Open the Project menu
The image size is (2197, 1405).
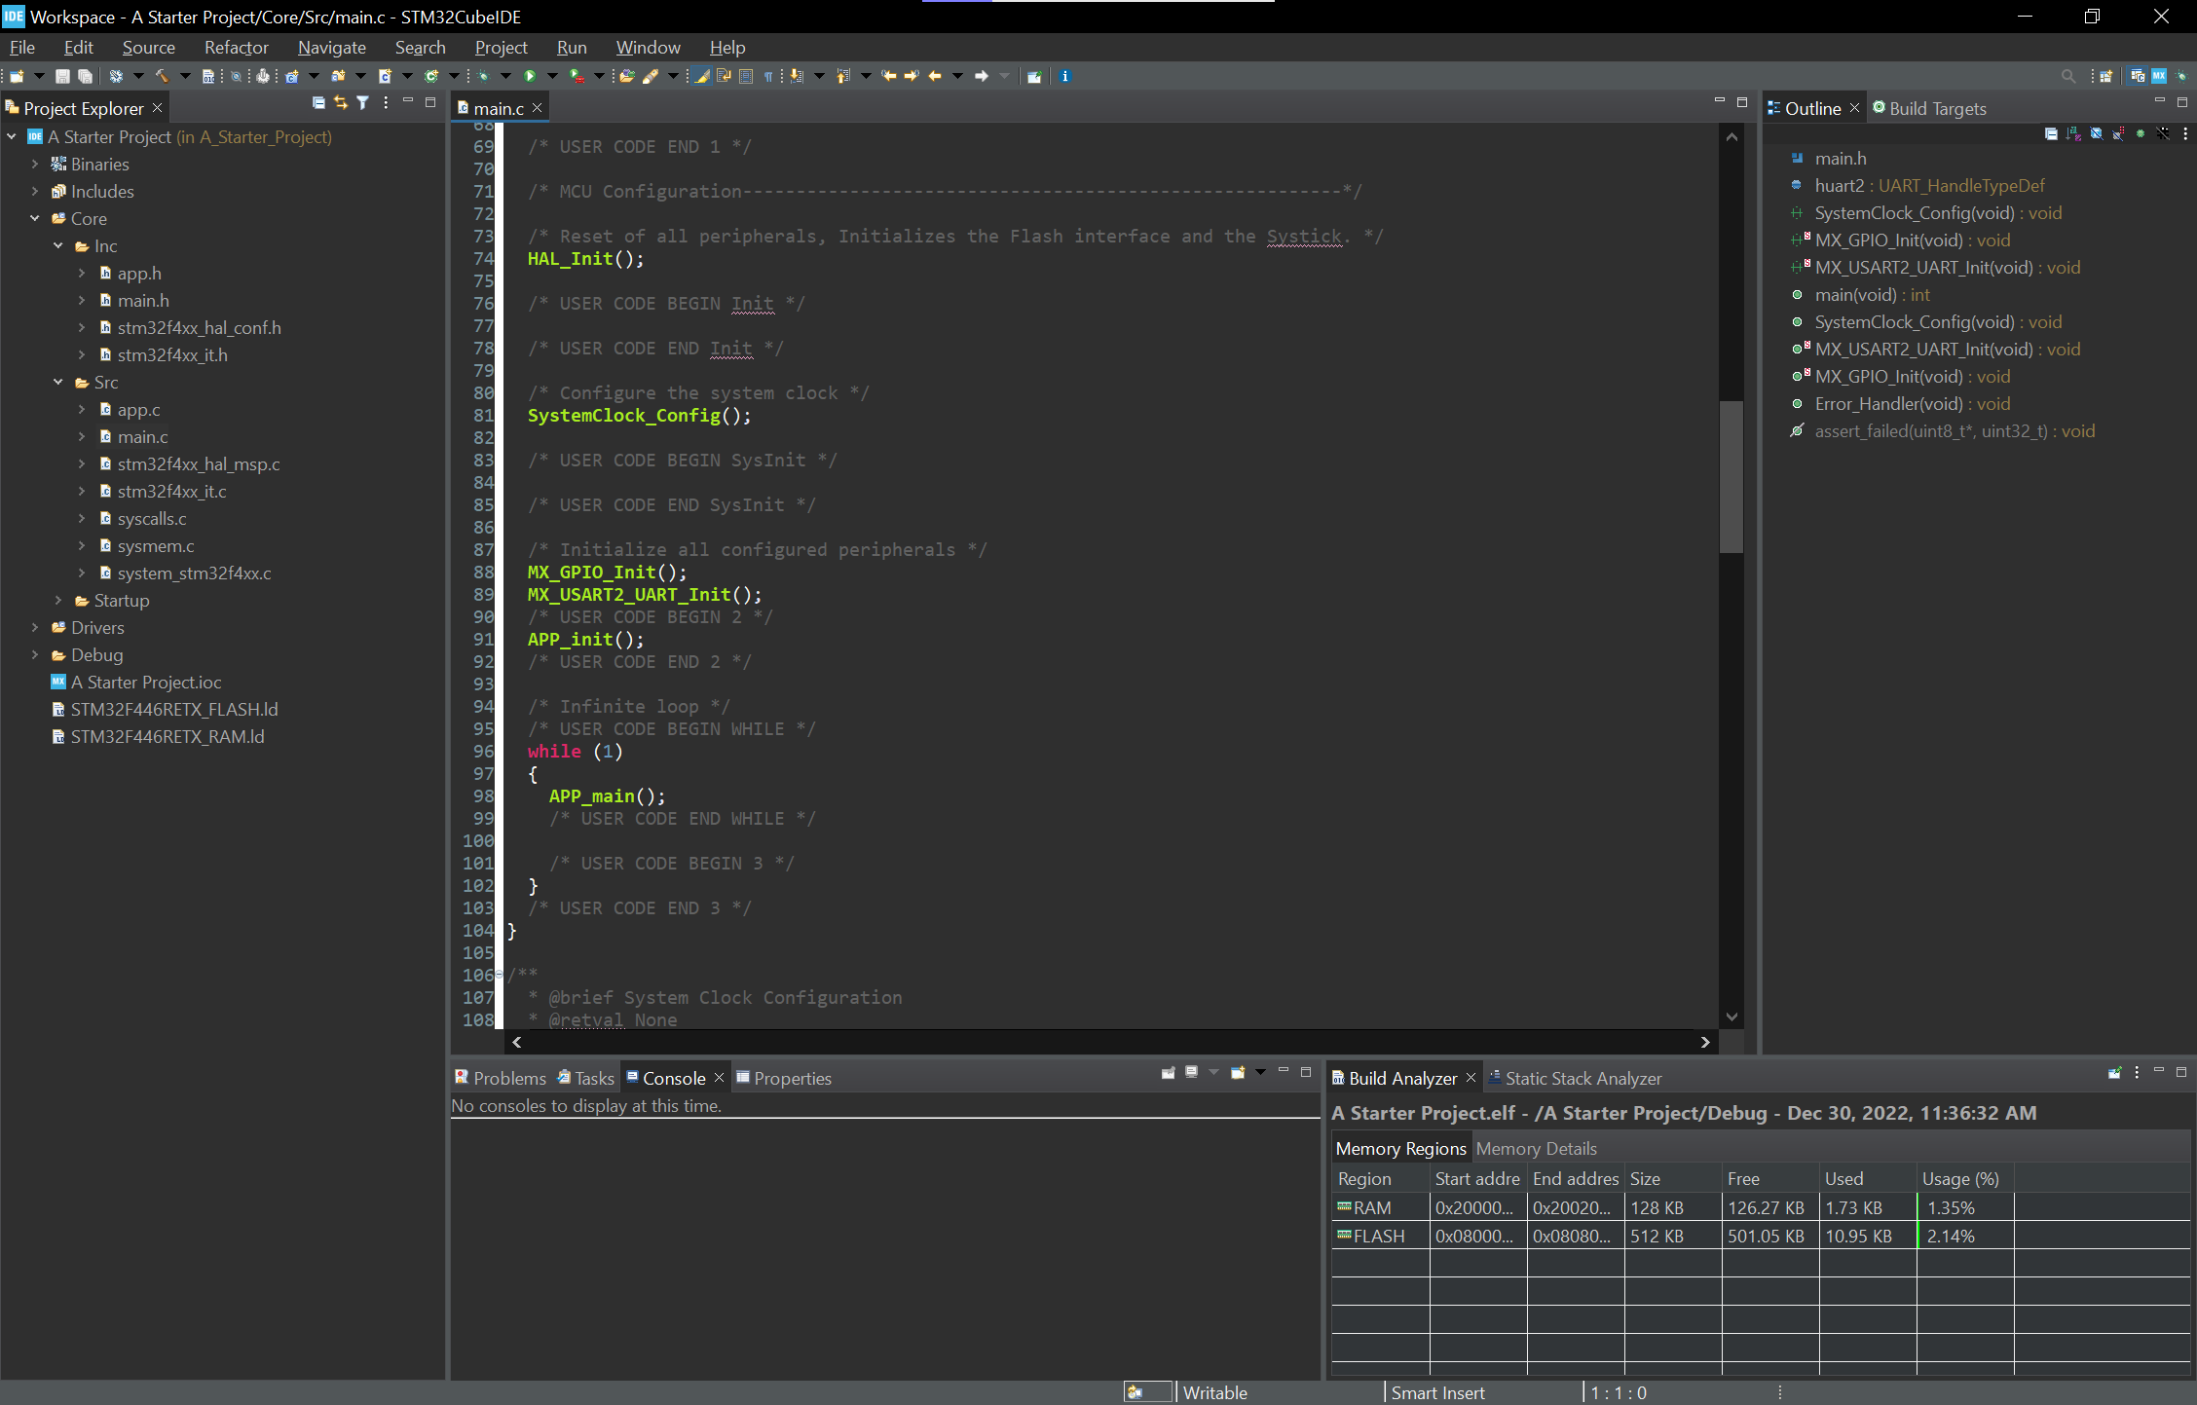pos(501,48)
